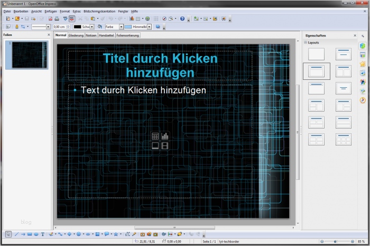
Task: Toggle the shadow button
Action: tap(158, 26)
